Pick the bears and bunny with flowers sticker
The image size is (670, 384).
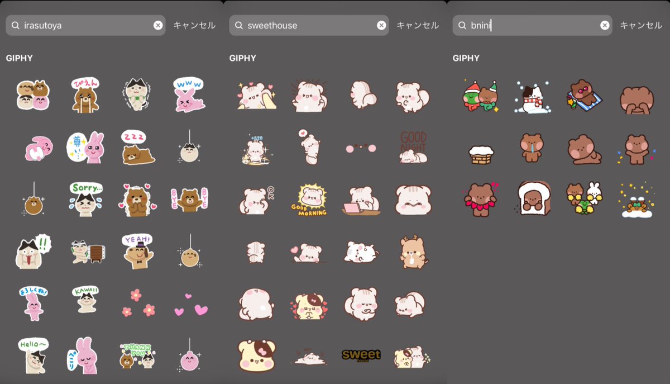coord(584,200)
